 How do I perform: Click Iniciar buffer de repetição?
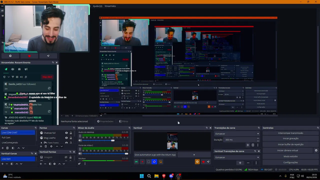pyautogui.click(x=290, y=144)
